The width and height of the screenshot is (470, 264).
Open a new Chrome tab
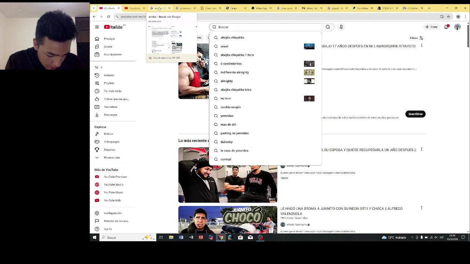coord(429,8)
